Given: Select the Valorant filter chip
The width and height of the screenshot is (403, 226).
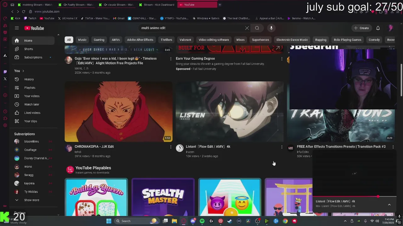Looking at the screenshot, I should pos(185,40).
